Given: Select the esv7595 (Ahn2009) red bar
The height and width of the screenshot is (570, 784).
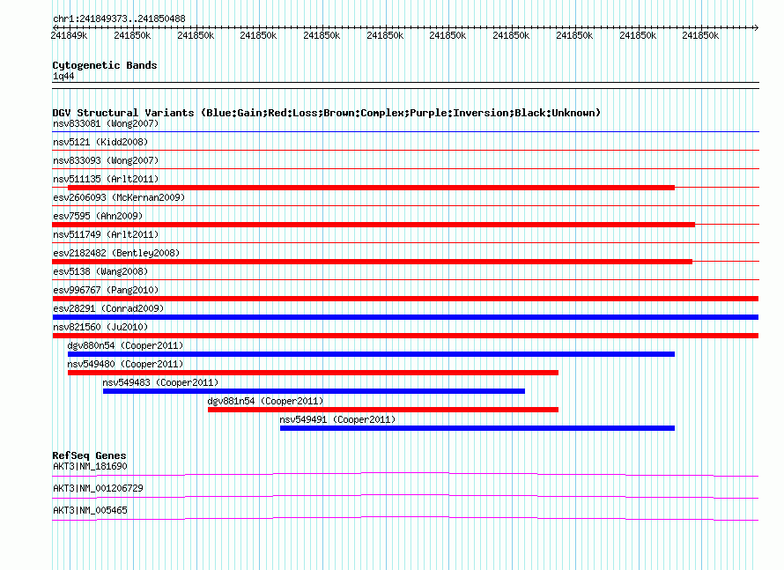Looking at the screenshot, I should click(374, 225).
